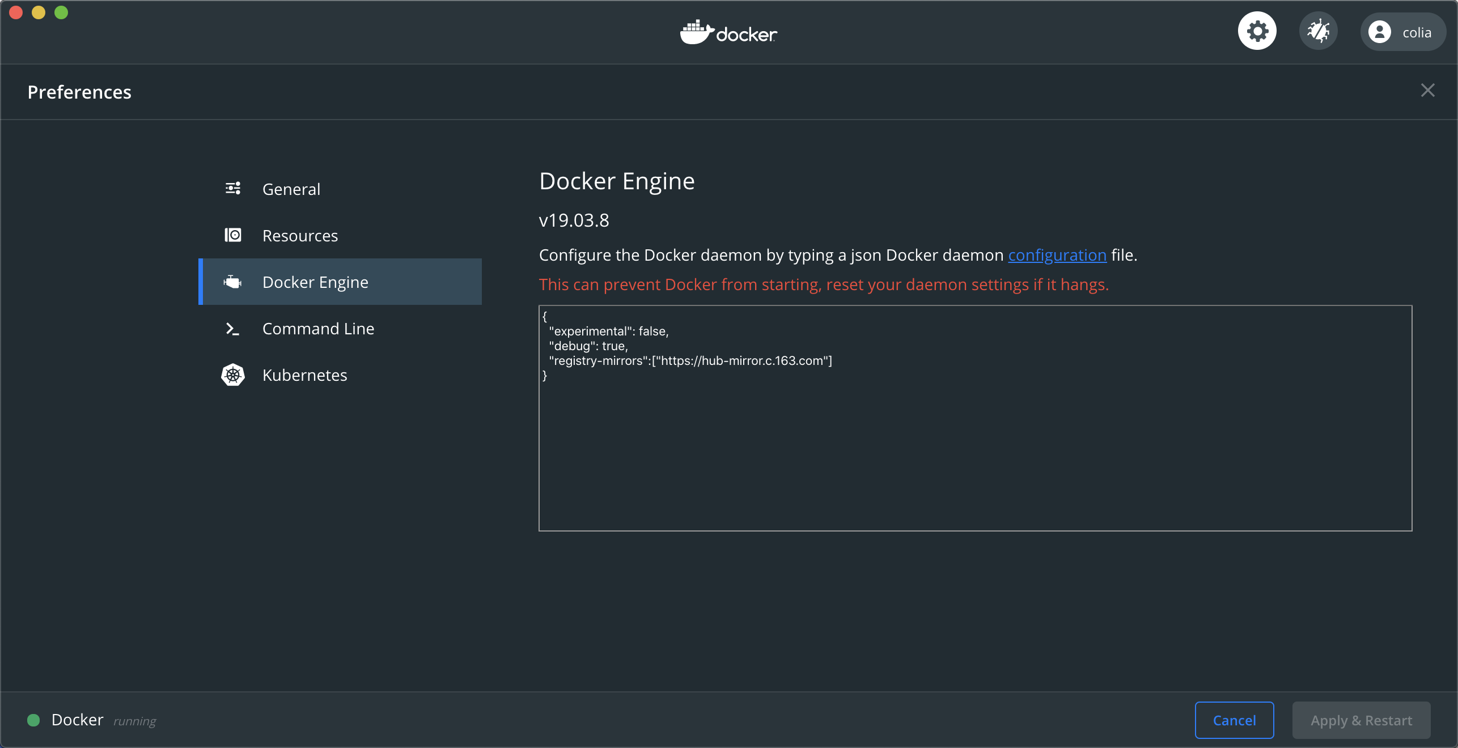
Task: Click the troubleshoot bug icon
Action: tap(1318, 31)
